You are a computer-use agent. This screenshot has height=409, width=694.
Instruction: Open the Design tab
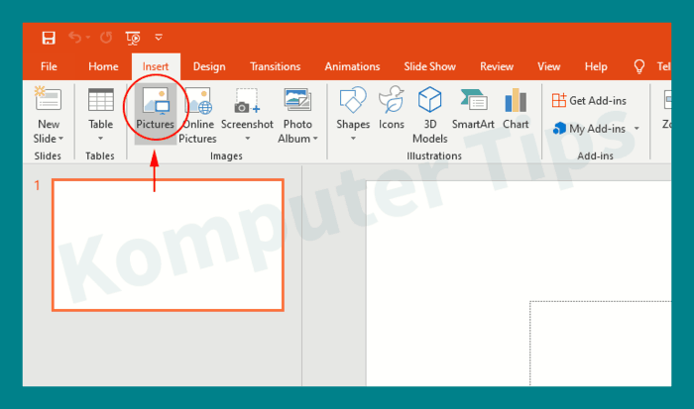tap(209, 66)
